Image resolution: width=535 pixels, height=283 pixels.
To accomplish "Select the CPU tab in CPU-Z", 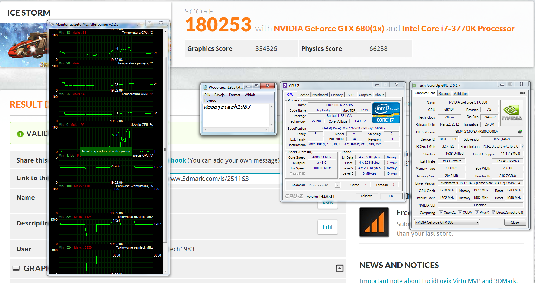I will coord(290,95).
